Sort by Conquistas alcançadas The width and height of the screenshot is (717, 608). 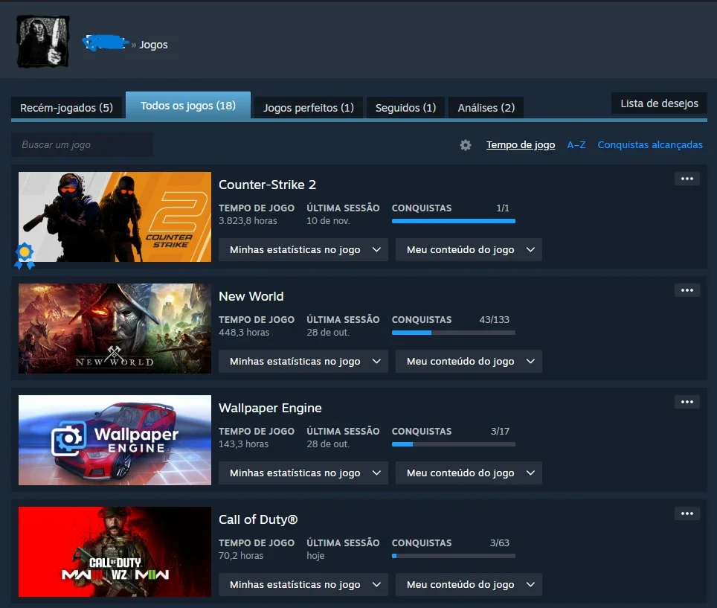tap(650, 145)
